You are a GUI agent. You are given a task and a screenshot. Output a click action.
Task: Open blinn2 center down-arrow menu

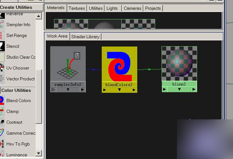coord(179,89)
